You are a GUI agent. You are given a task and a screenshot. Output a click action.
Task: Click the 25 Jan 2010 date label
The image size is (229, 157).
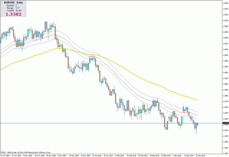pos(108,156)
